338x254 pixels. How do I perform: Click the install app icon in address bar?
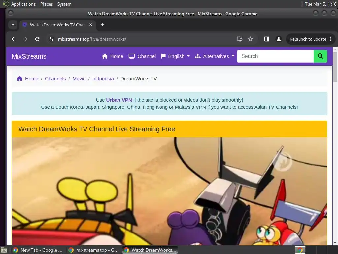click(x=240, y=39)
